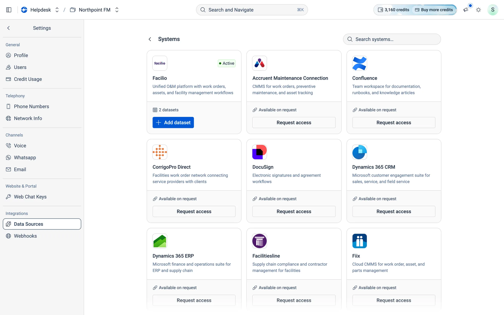Click Buy more credits button
This screenshot has width=504, height=315.
pos(434,10)
